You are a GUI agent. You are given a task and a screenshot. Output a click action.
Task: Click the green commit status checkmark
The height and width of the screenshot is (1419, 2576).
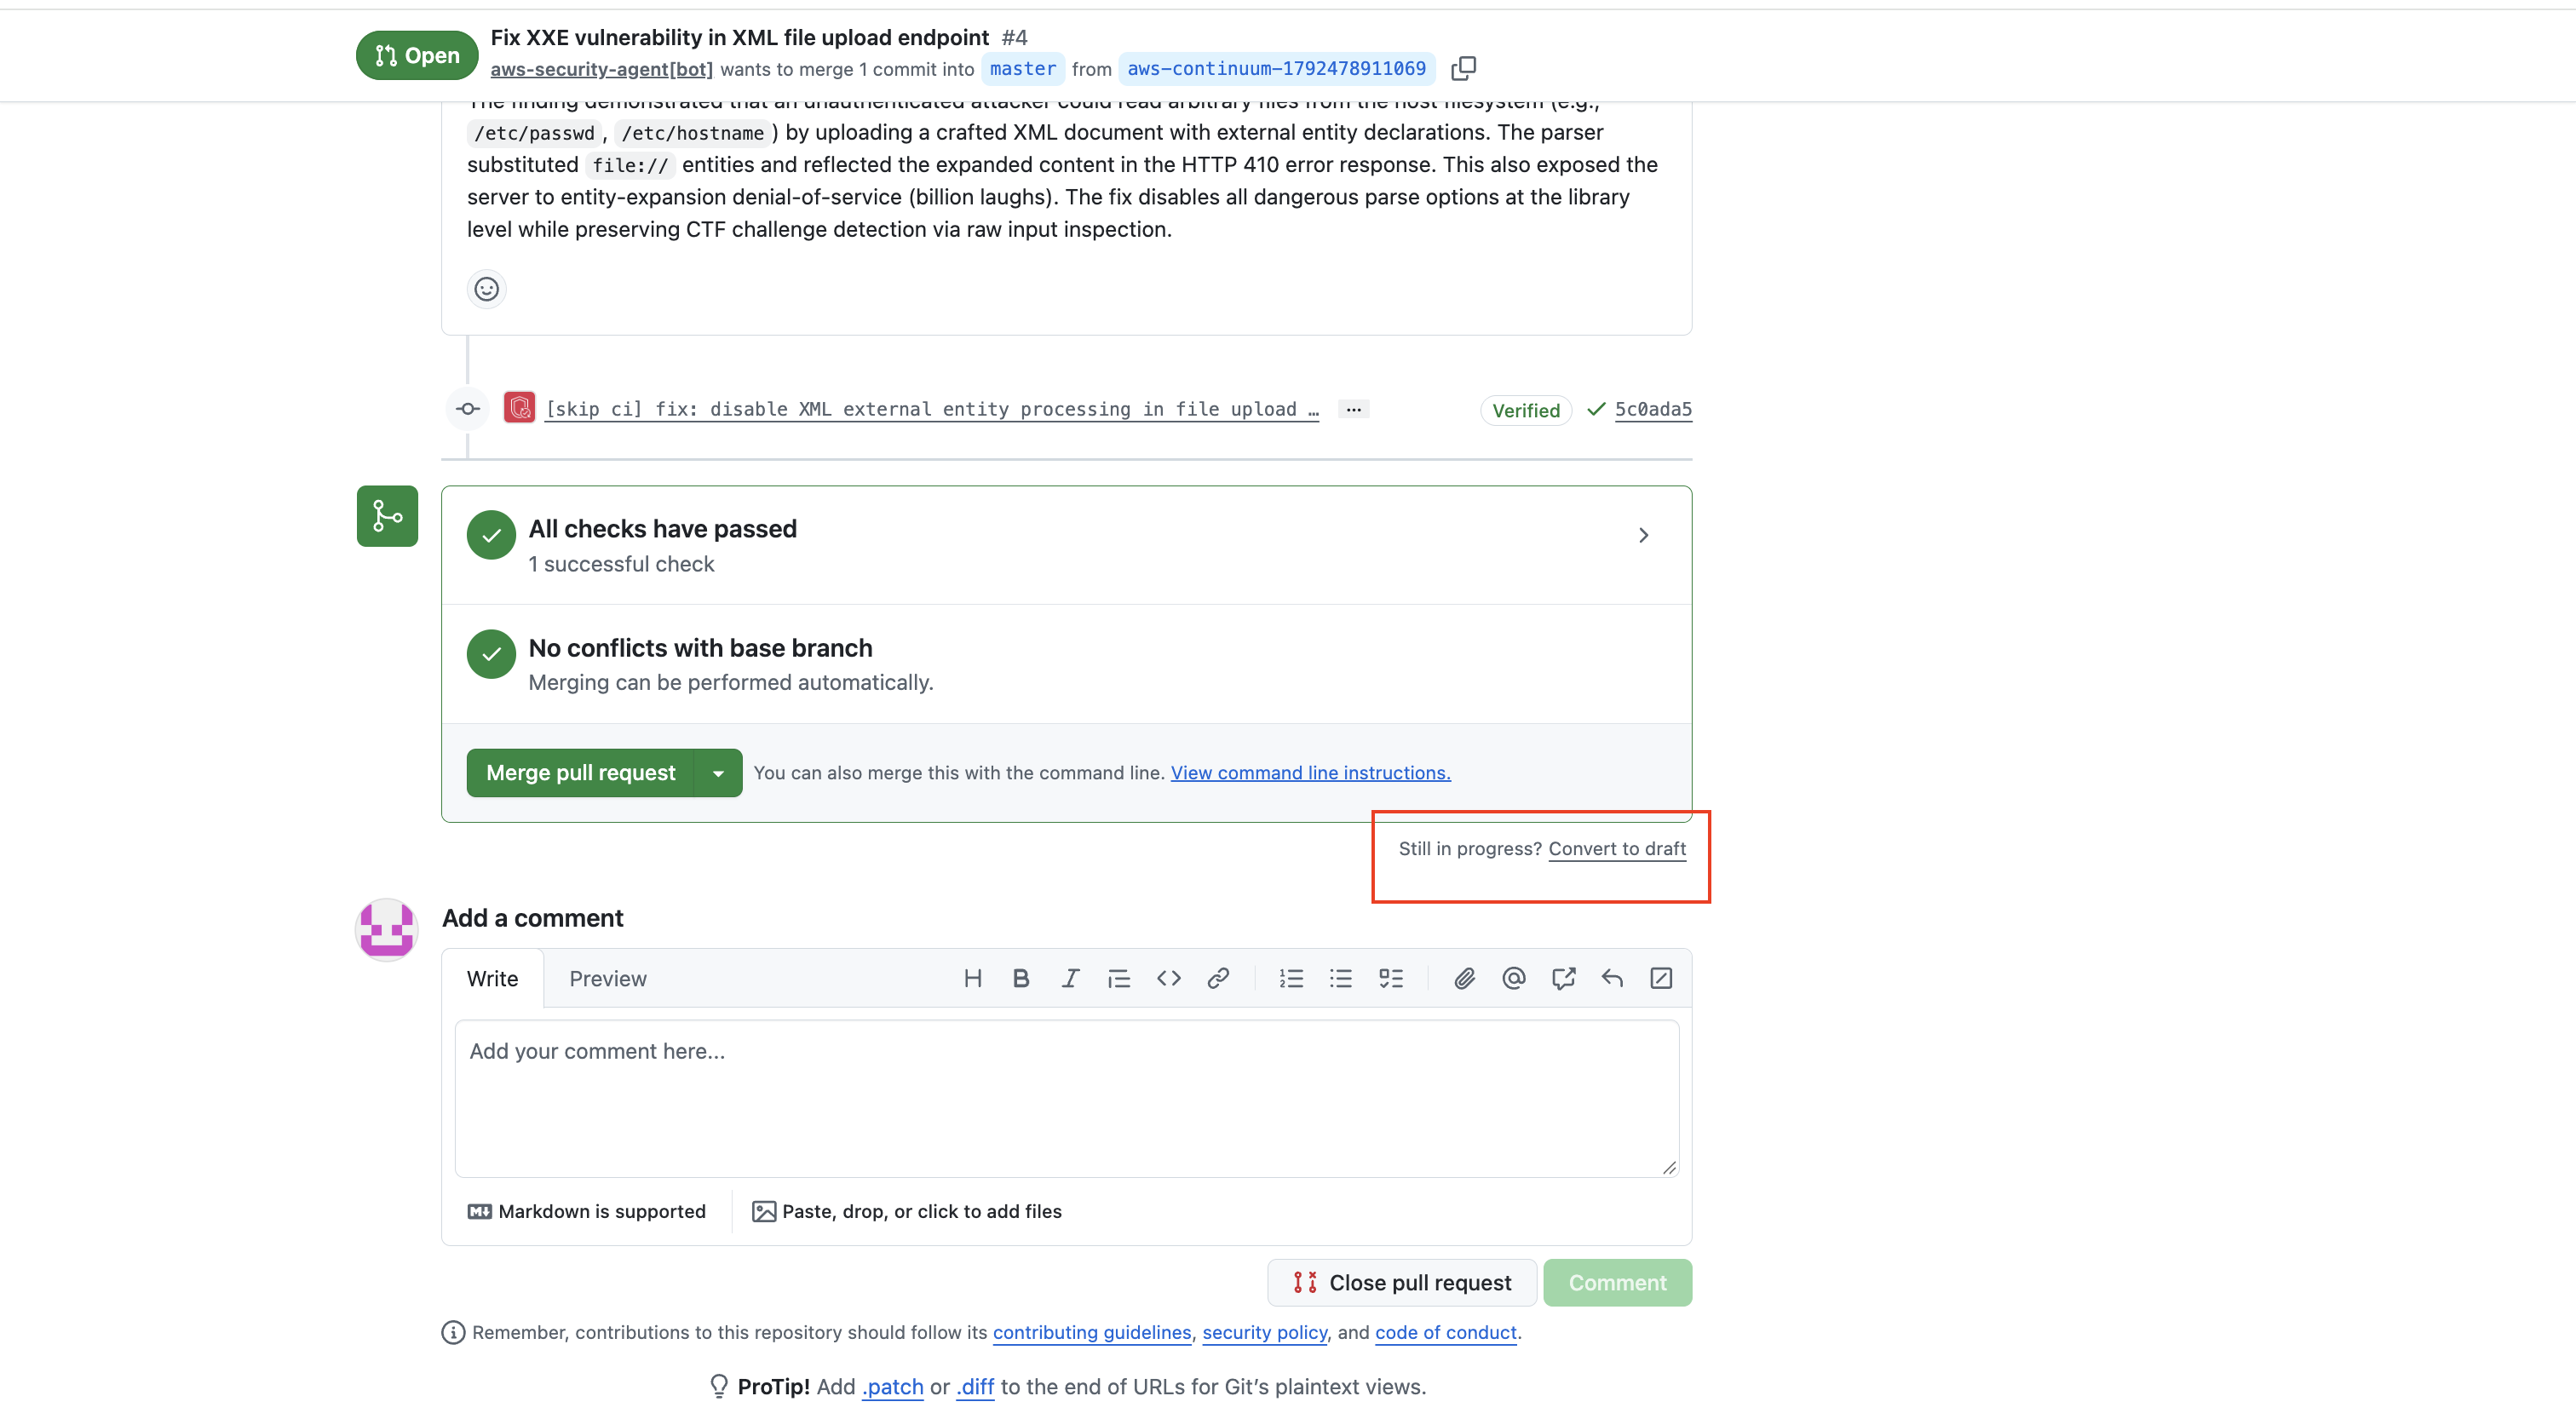1596,409
